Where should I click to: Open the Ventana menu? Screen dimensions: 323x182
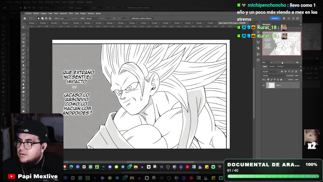(91, 13)
